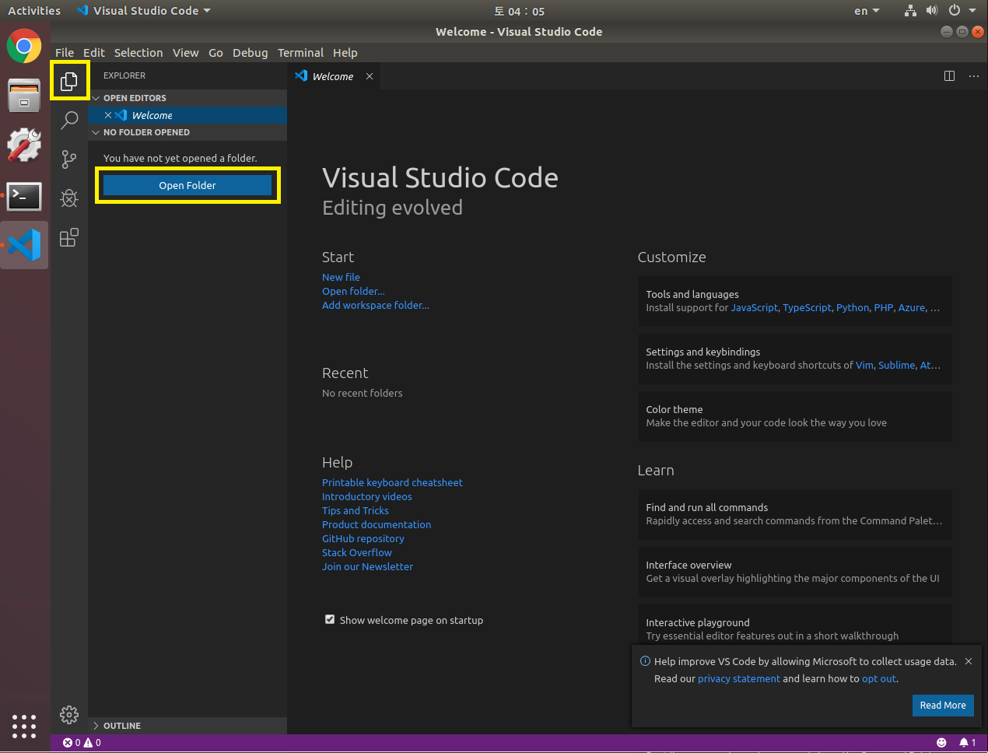Screen dimensions: 988x753
Task: Open Terminal from the dock
Action: pos(24,196)
